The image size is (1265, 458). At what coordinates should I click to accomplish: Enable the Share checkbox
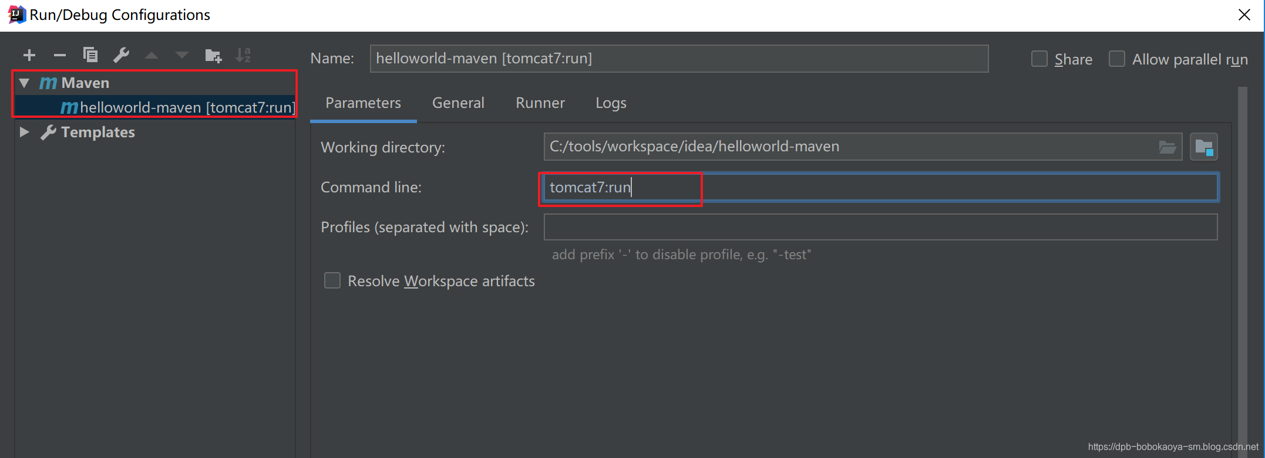click(1039, 59)
